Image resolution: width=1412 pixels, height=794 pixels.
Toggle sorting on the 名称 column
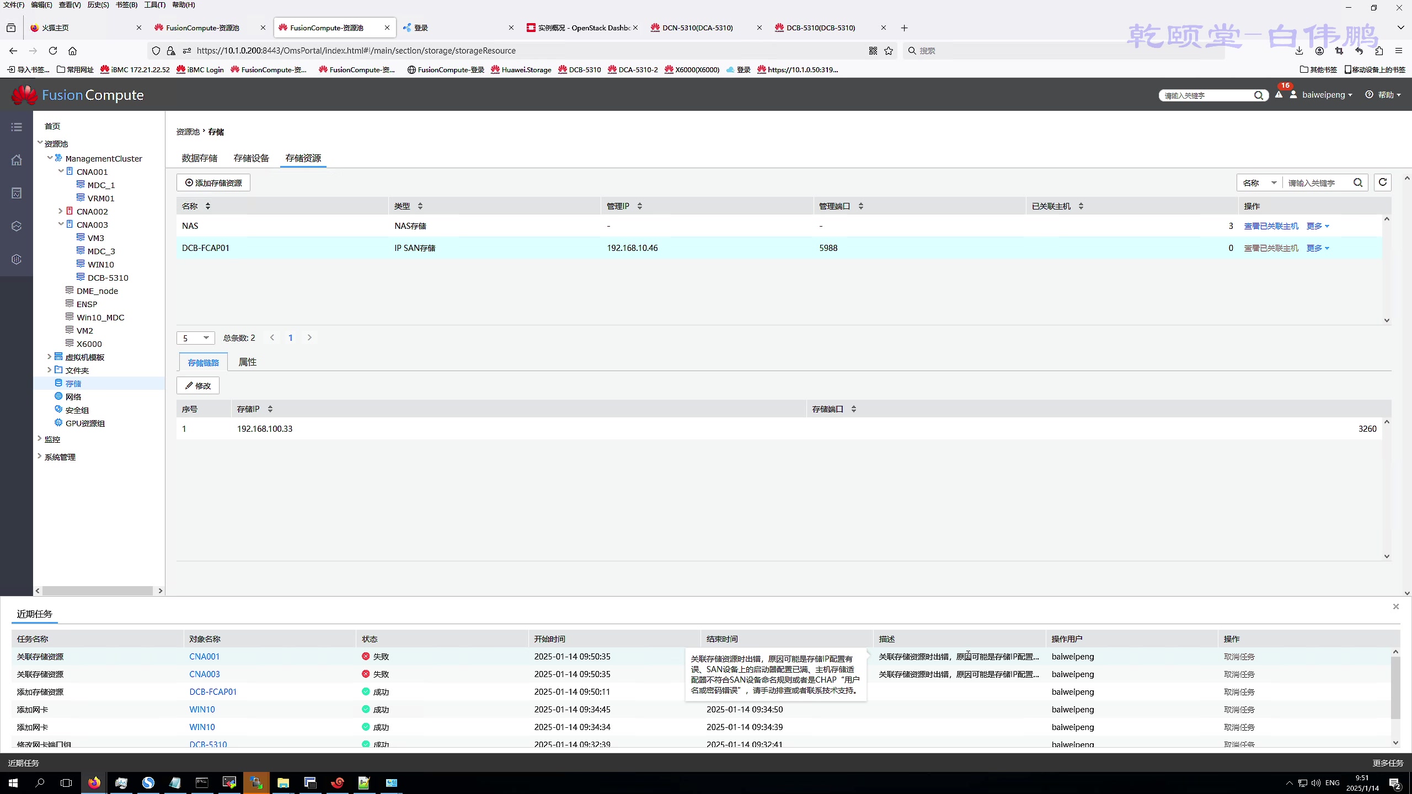coord(208,206)
